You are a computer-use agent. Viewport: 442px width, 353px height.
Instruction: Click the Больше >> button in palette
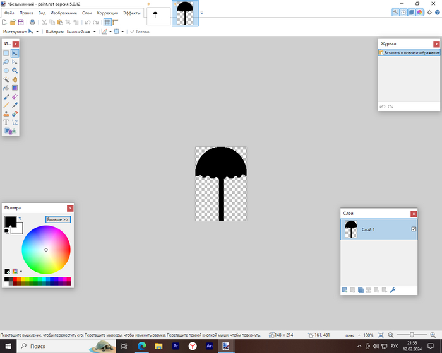click(x=58, y=219)
